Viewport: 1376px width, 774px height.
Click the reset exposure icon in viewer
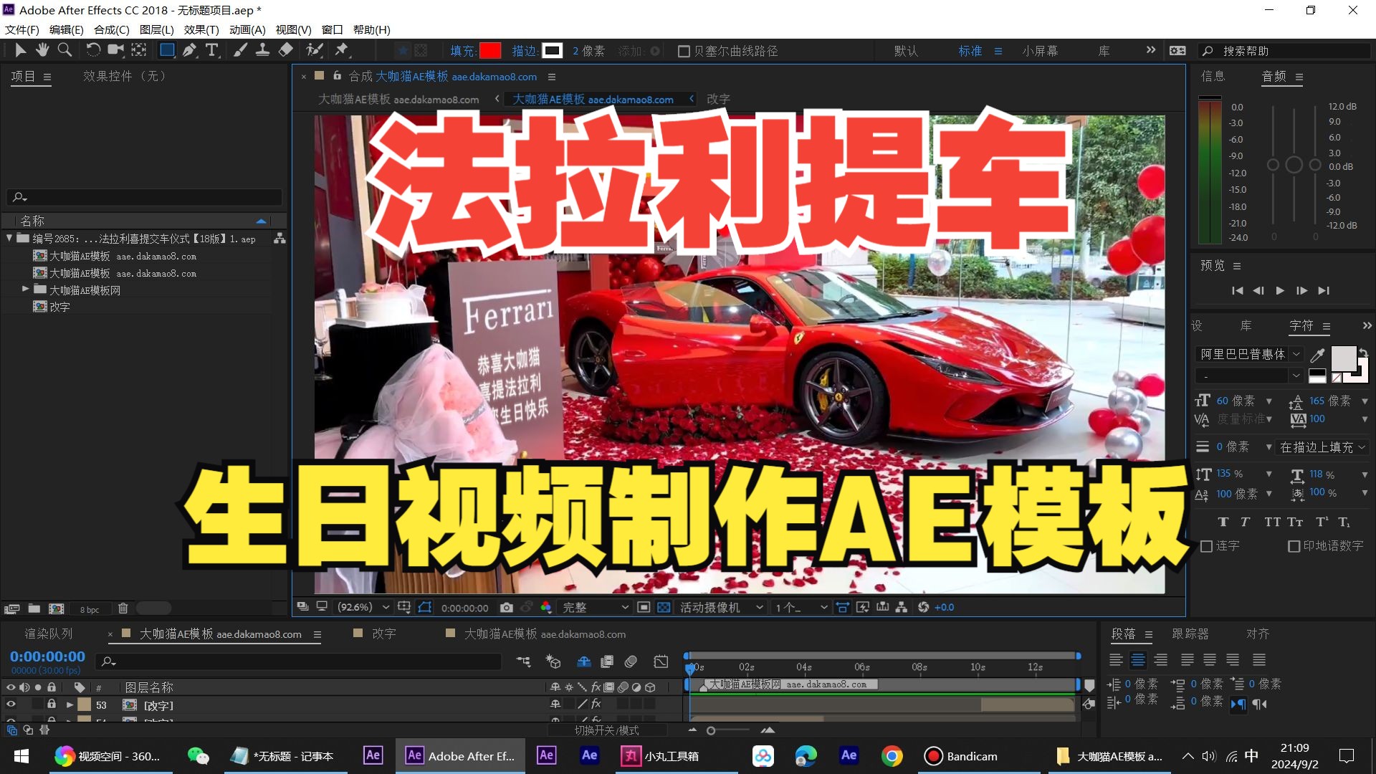click(923, 607)
